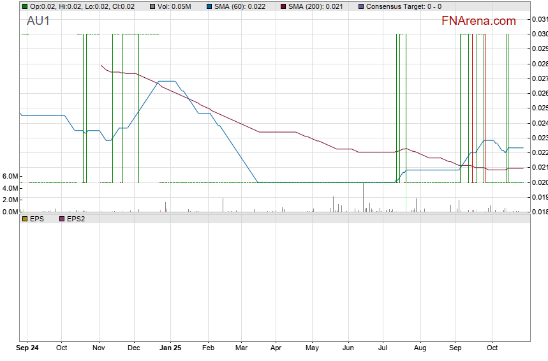Click the 'SMA (200): 0.021' legend text
This screenshot has width=548, height=361.
coord(315,6)
